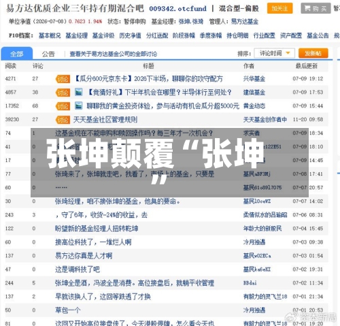Open 行业配置 in F10 archive
340x326 pixels.
[264, 35]
